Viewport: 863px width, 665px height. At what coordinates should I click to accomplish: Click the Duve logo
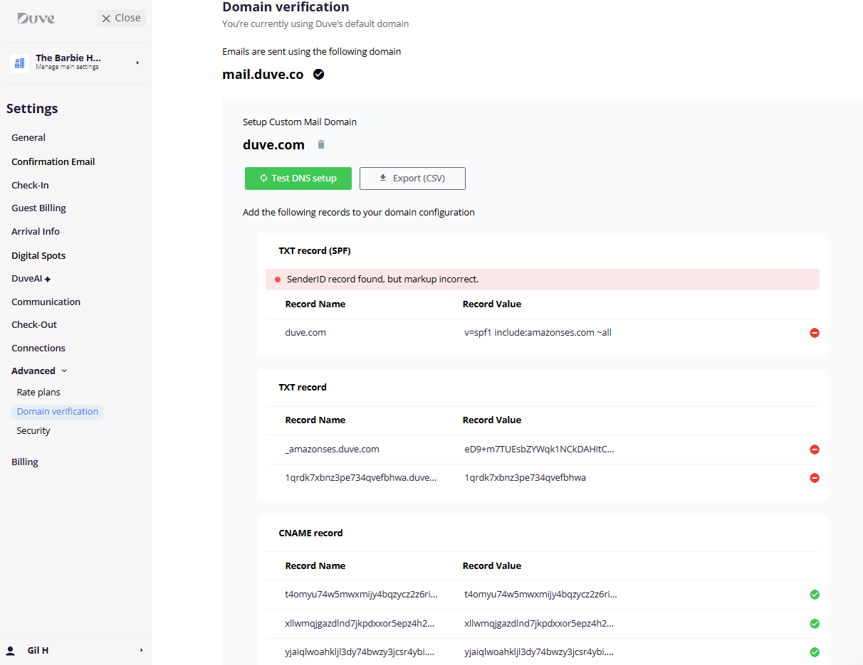click(36, 18)
